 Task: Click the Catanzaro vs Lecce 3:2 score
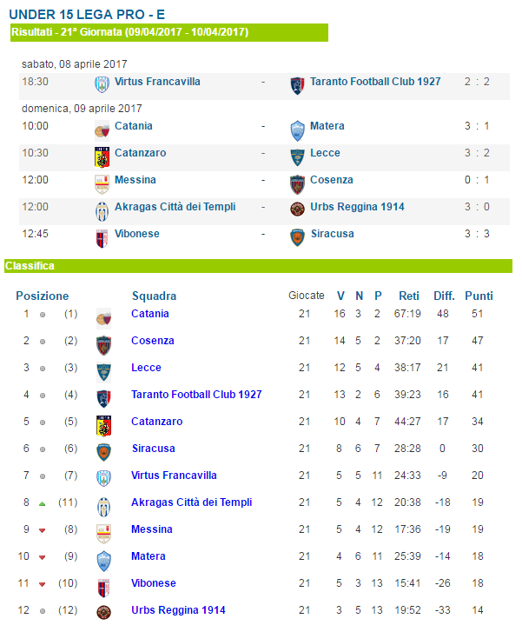point(477,153)
